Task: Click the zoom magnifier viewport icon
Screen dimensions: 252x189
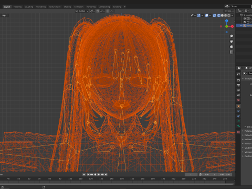Action: point(232,36)
